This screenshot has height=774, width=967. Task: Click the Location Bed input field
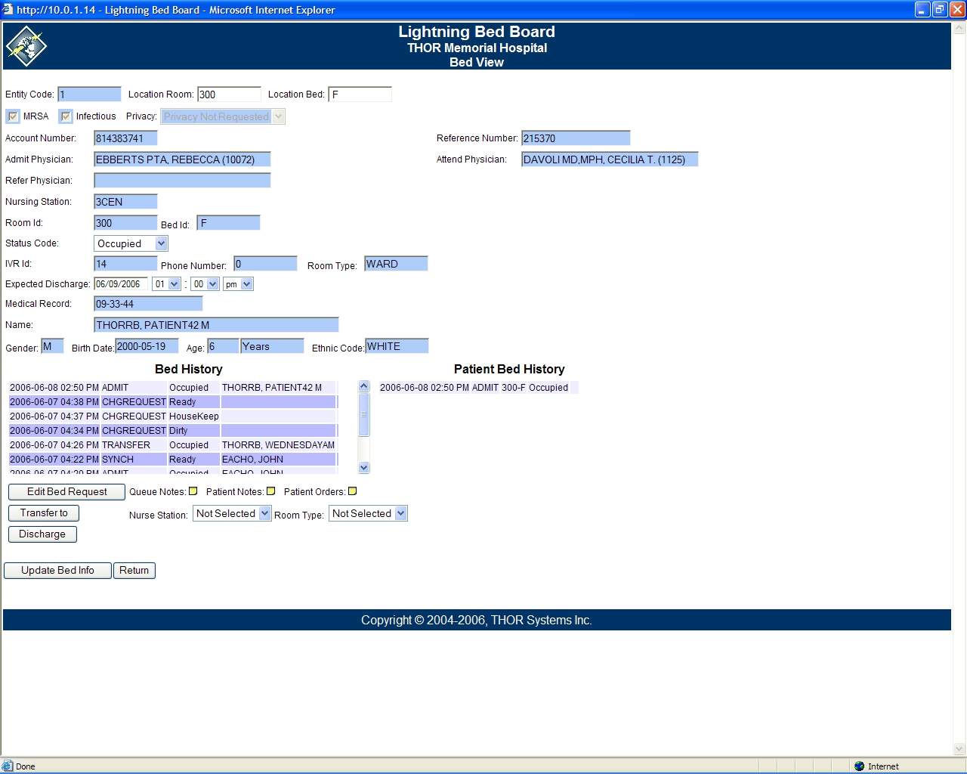[x=360, y=94]
